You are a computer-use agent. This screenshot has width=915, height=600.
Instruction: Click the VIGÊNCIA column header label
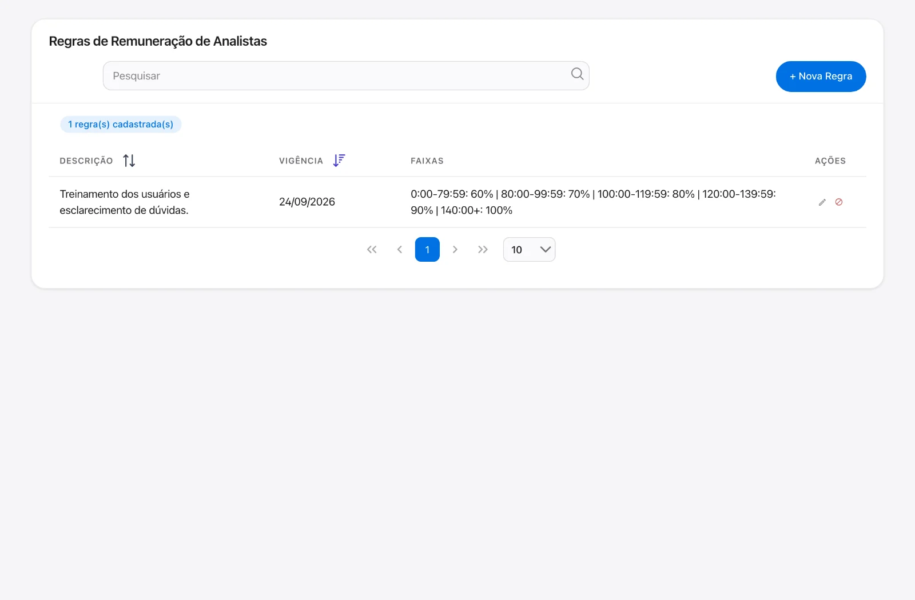[301, 161]
